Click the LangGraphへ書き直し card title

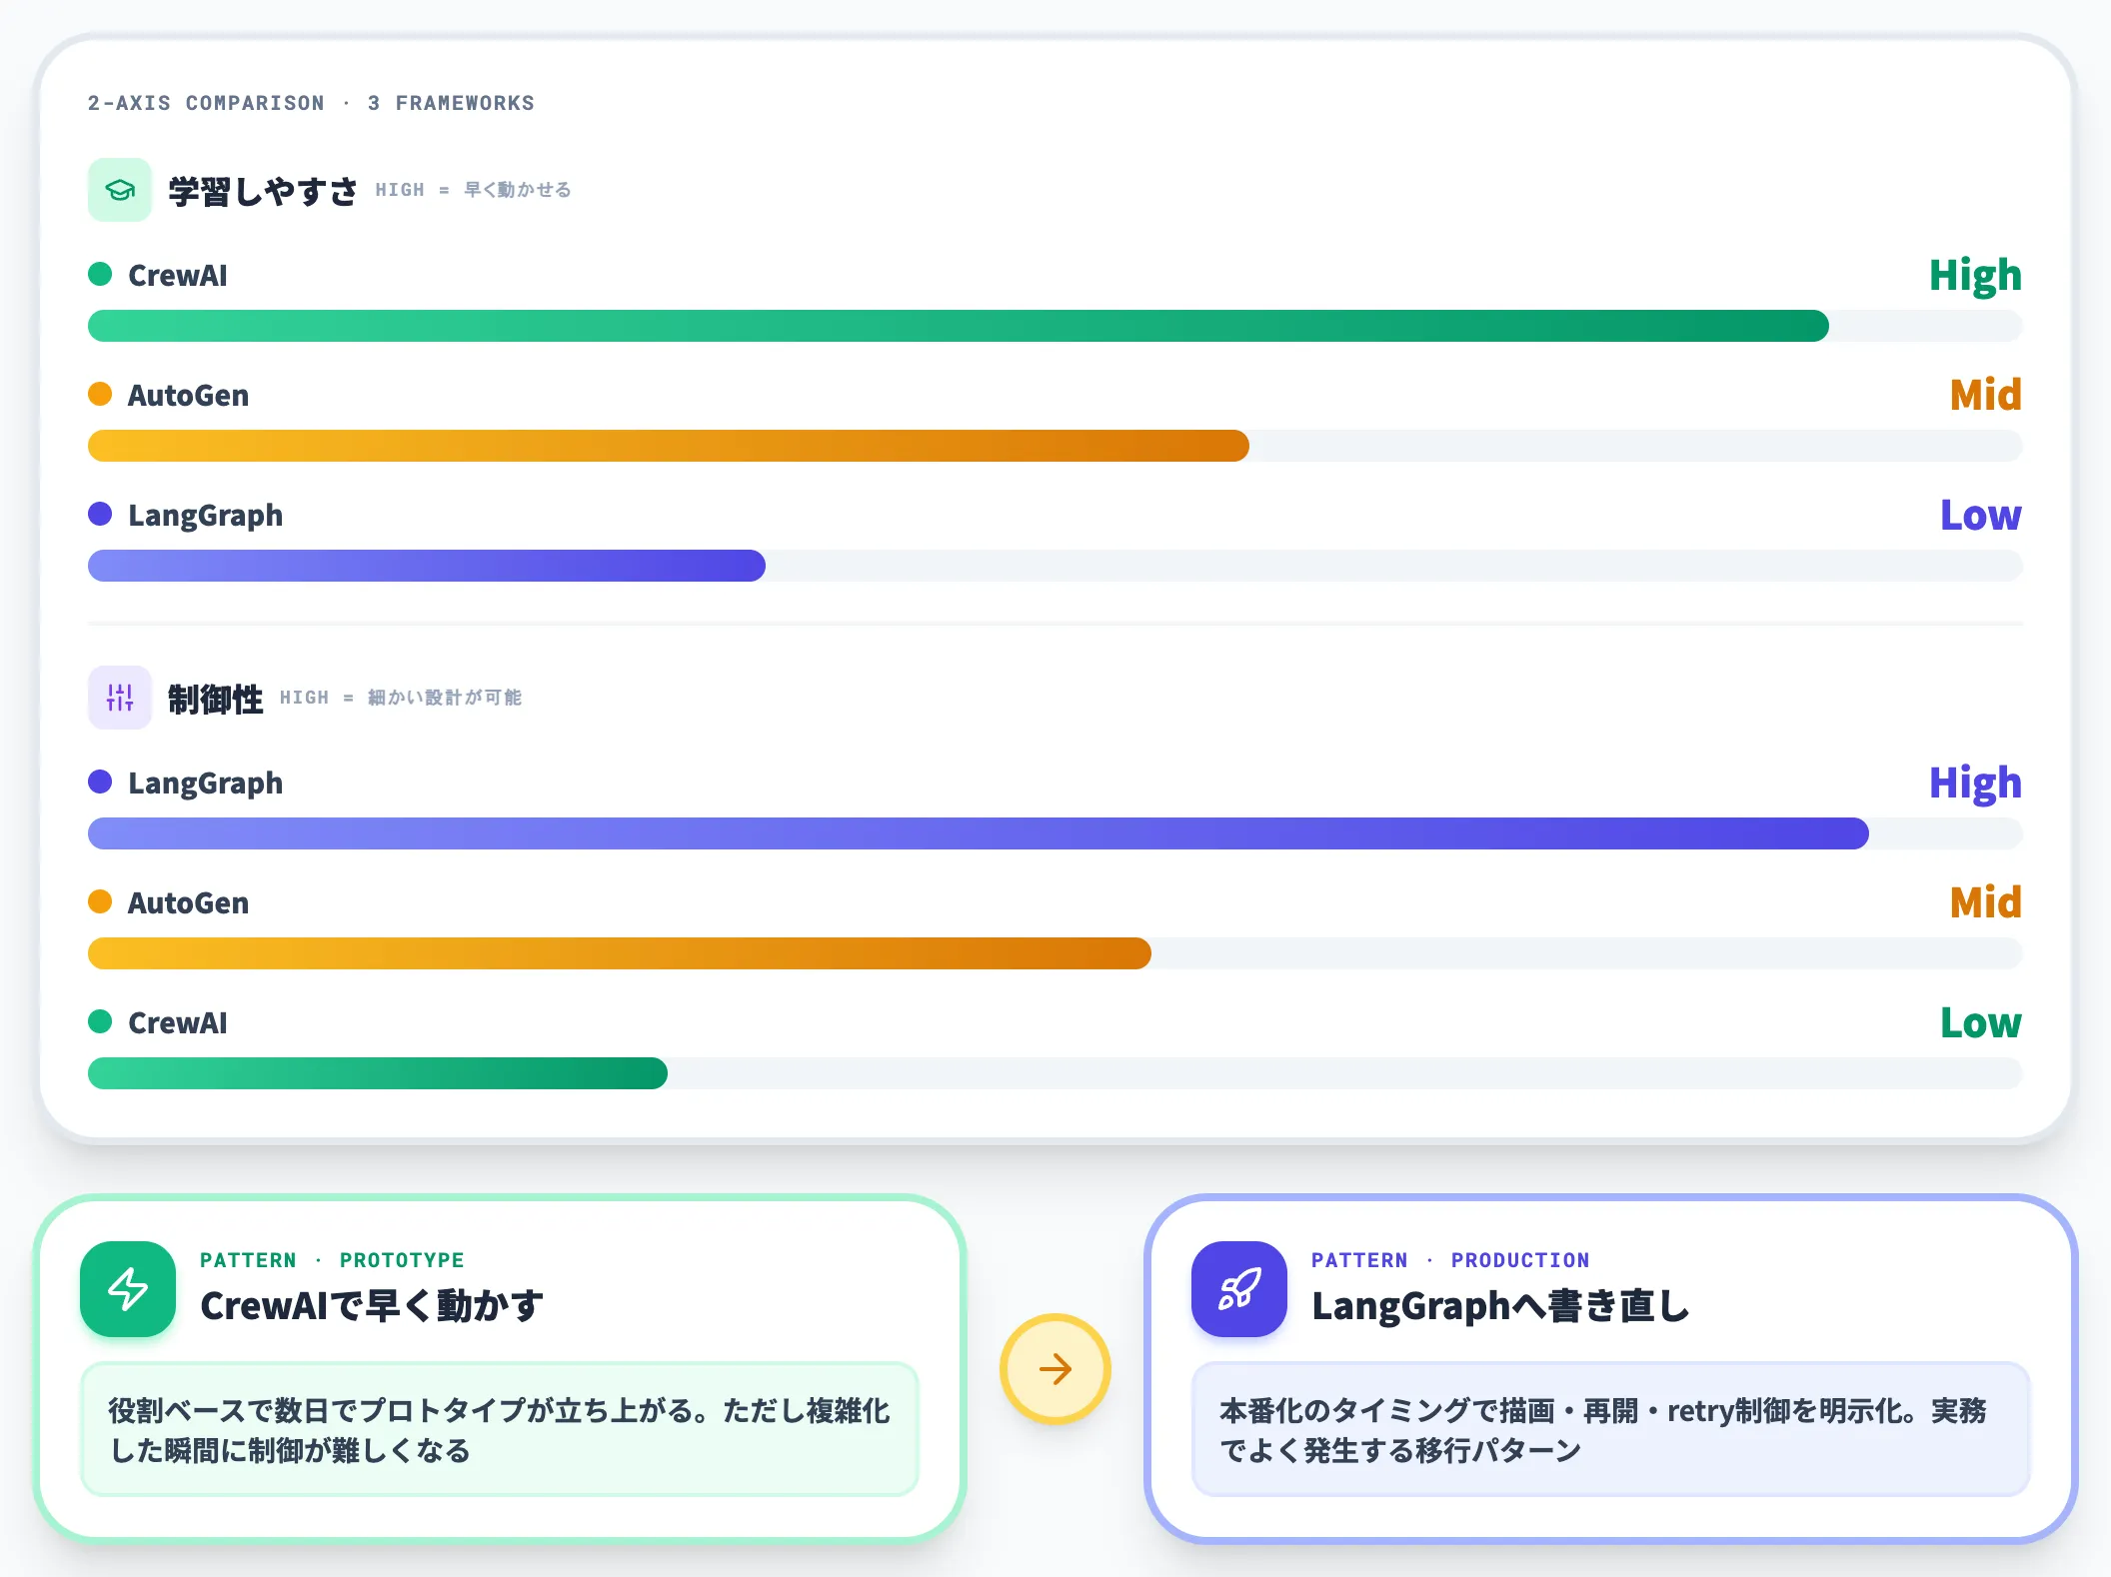1500,1306
